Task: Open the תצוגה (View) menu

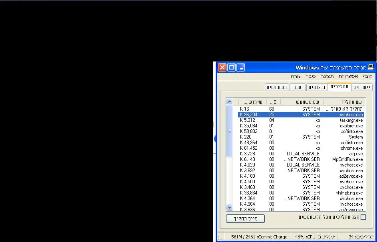Action: (327, 76)
